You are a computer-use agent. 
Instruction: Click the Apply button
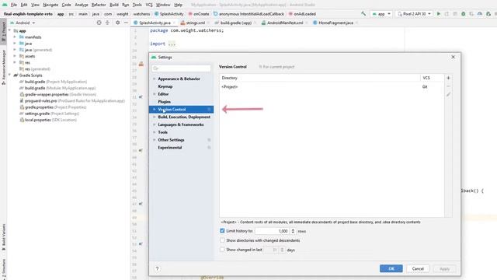coord(444,268)
